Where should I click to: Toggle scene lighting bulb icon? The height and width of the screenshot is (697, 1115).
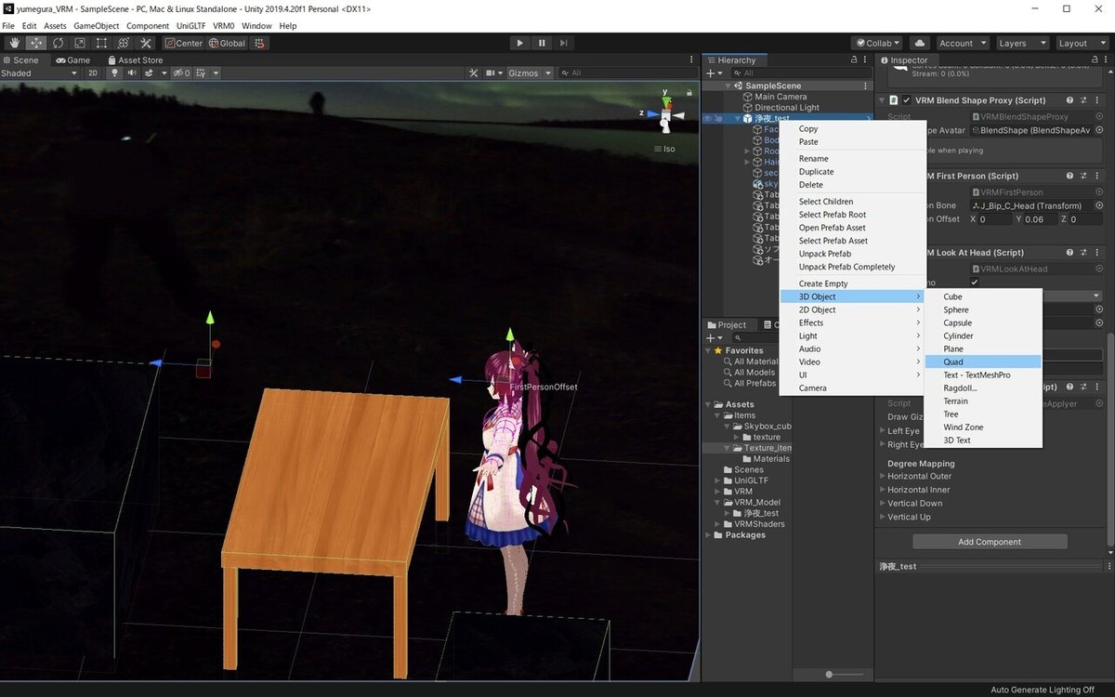coord(115,72)
